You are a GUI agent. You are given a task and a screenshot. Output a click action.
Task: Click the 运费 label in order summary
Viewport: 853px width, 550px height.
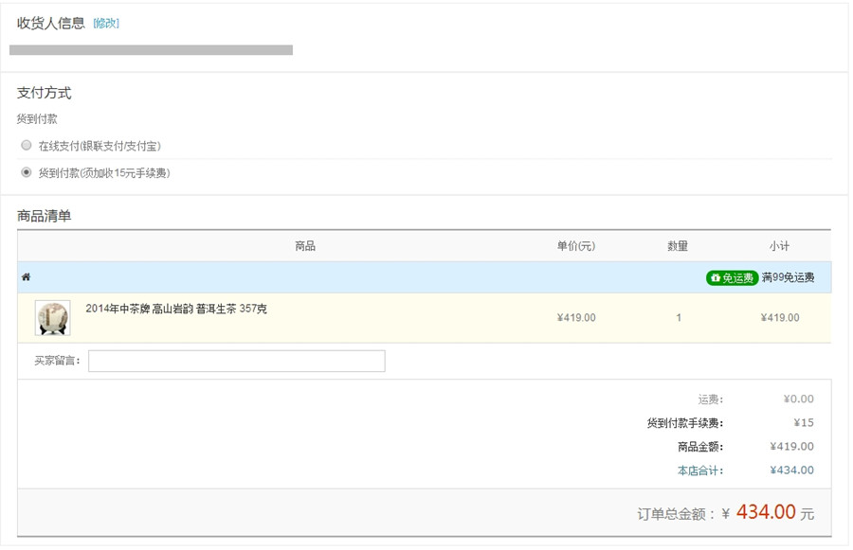pyautogui.click(x=710, y=399)
